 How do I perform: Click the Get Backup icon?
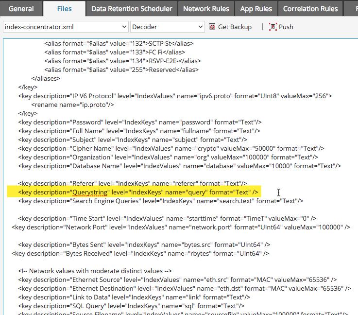coord(212,27)
